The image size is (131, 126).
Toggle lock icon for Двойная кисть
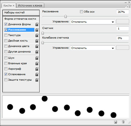coord(37,41)
